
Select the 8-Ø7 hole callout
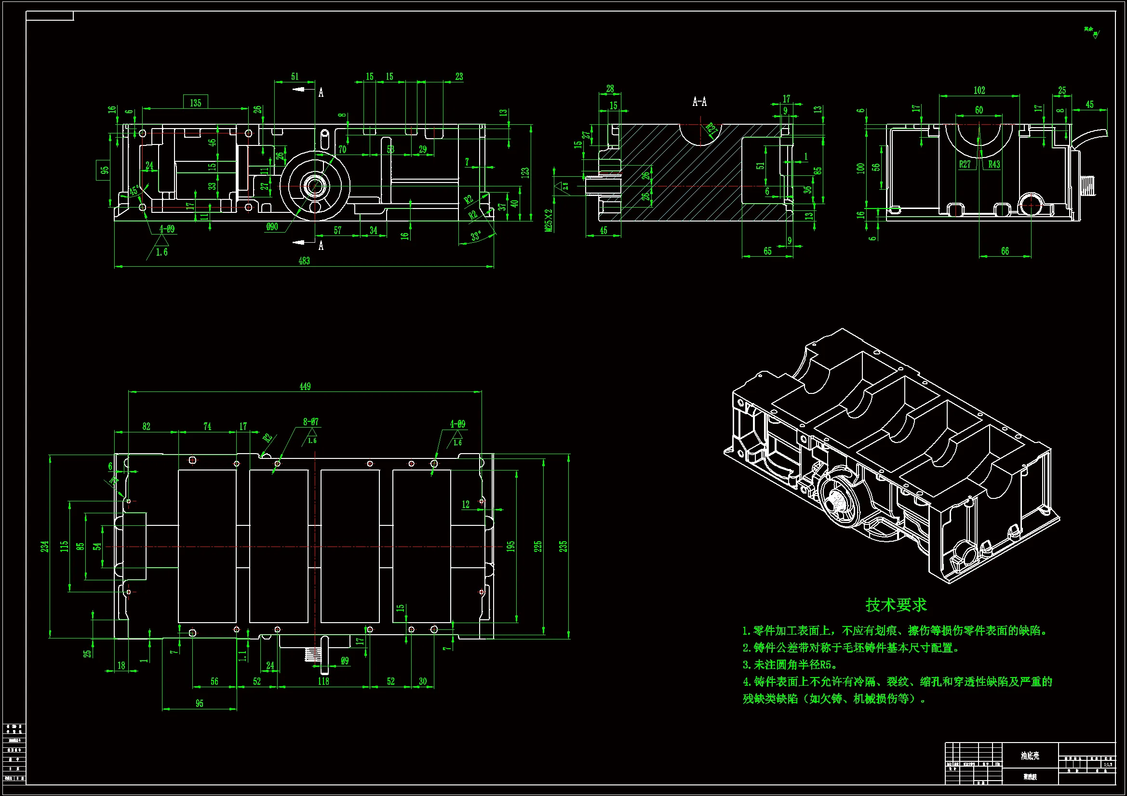[x=310, y=422]
